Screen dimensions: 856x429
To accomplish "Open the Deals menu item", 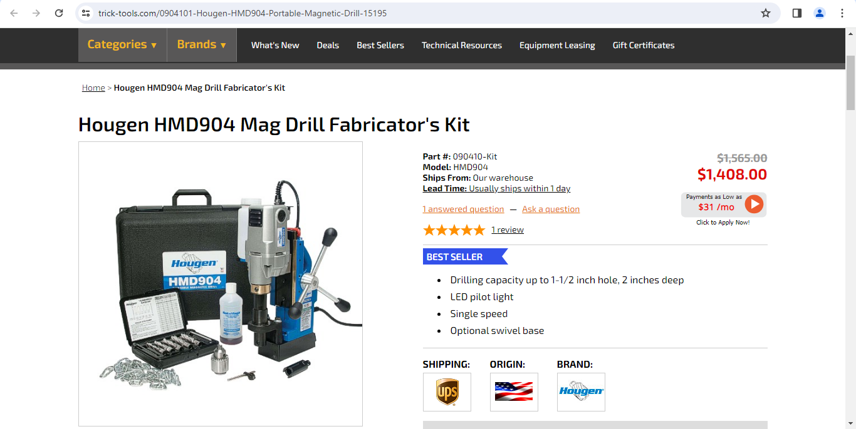I will [328, 45].
